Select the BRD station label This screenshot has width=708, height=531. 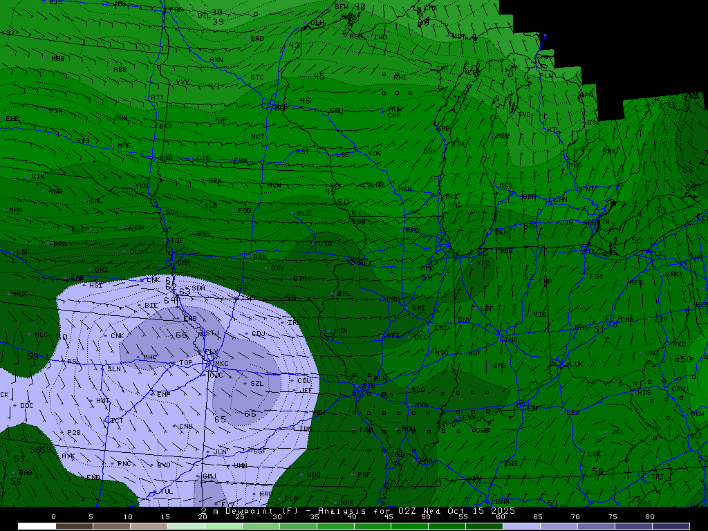click(257, 39)
